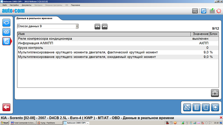The height and width of the screenshot is (125, 223).
Task: Click the value выключен
Action: 200,39
